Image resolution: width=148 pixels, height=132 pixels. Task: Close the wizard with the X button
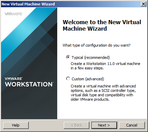144,4
